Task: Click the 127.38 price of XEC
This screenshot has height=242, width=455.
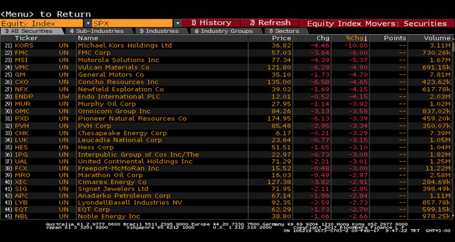Action: tap(279, 182)
